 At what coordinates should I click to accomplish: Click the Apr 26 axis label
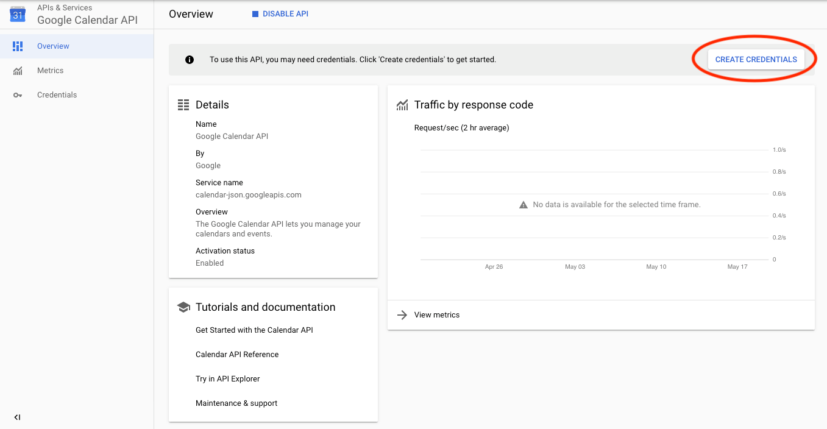(494, 267)
